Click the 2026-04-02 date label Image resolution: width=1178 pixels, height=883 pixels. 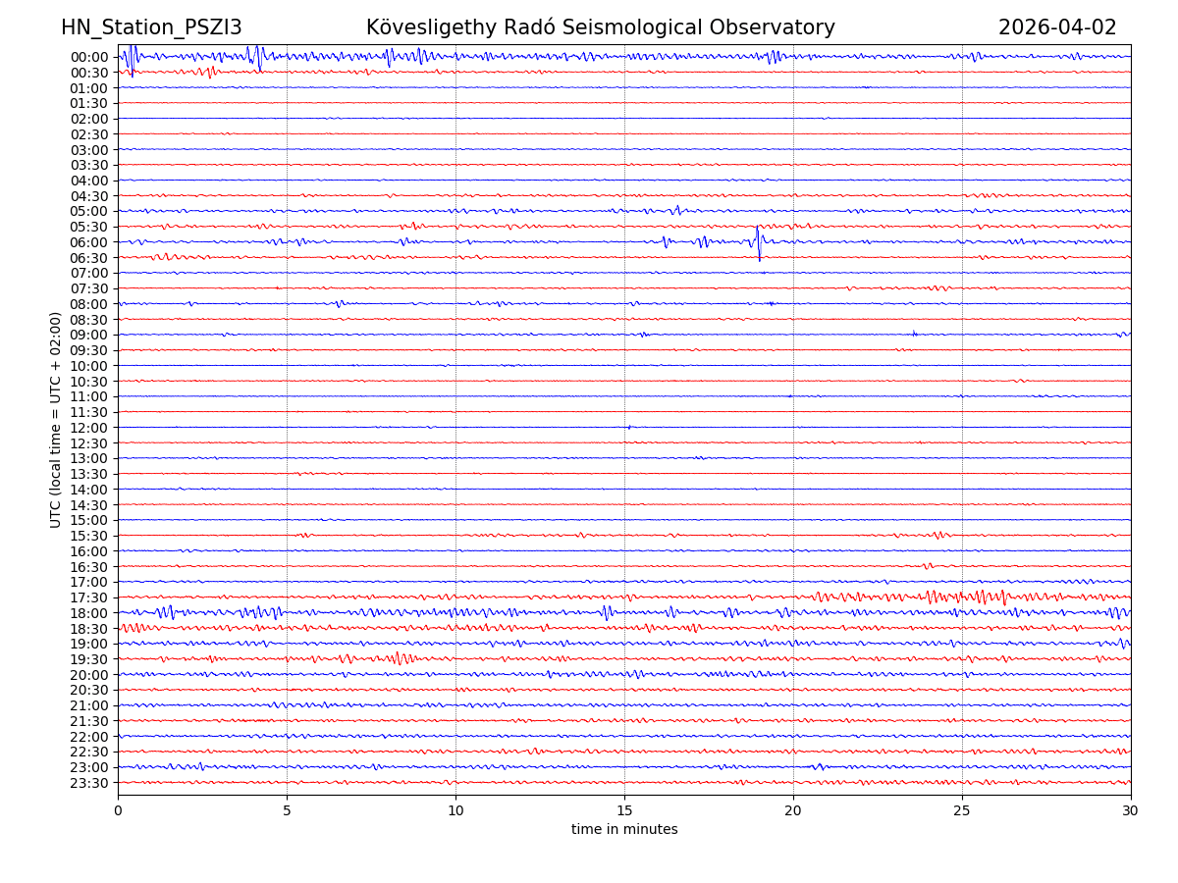point(1057,27)
